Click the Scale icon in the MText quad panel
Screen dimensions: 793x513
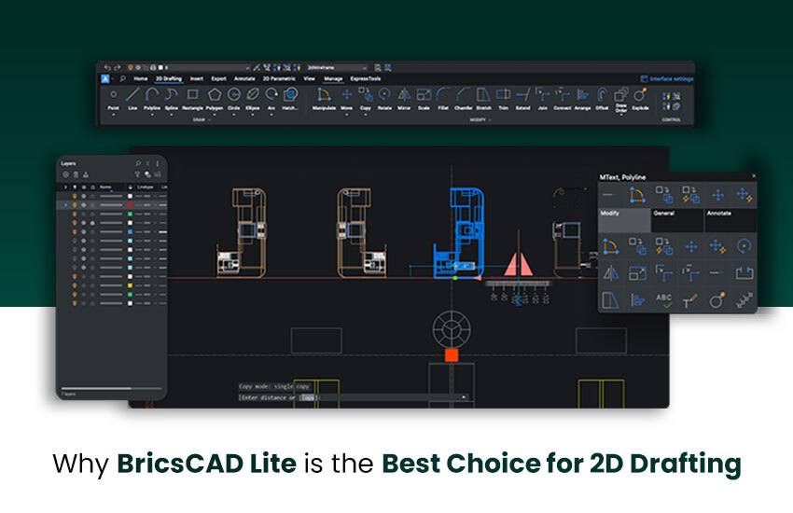click(637, 273)
